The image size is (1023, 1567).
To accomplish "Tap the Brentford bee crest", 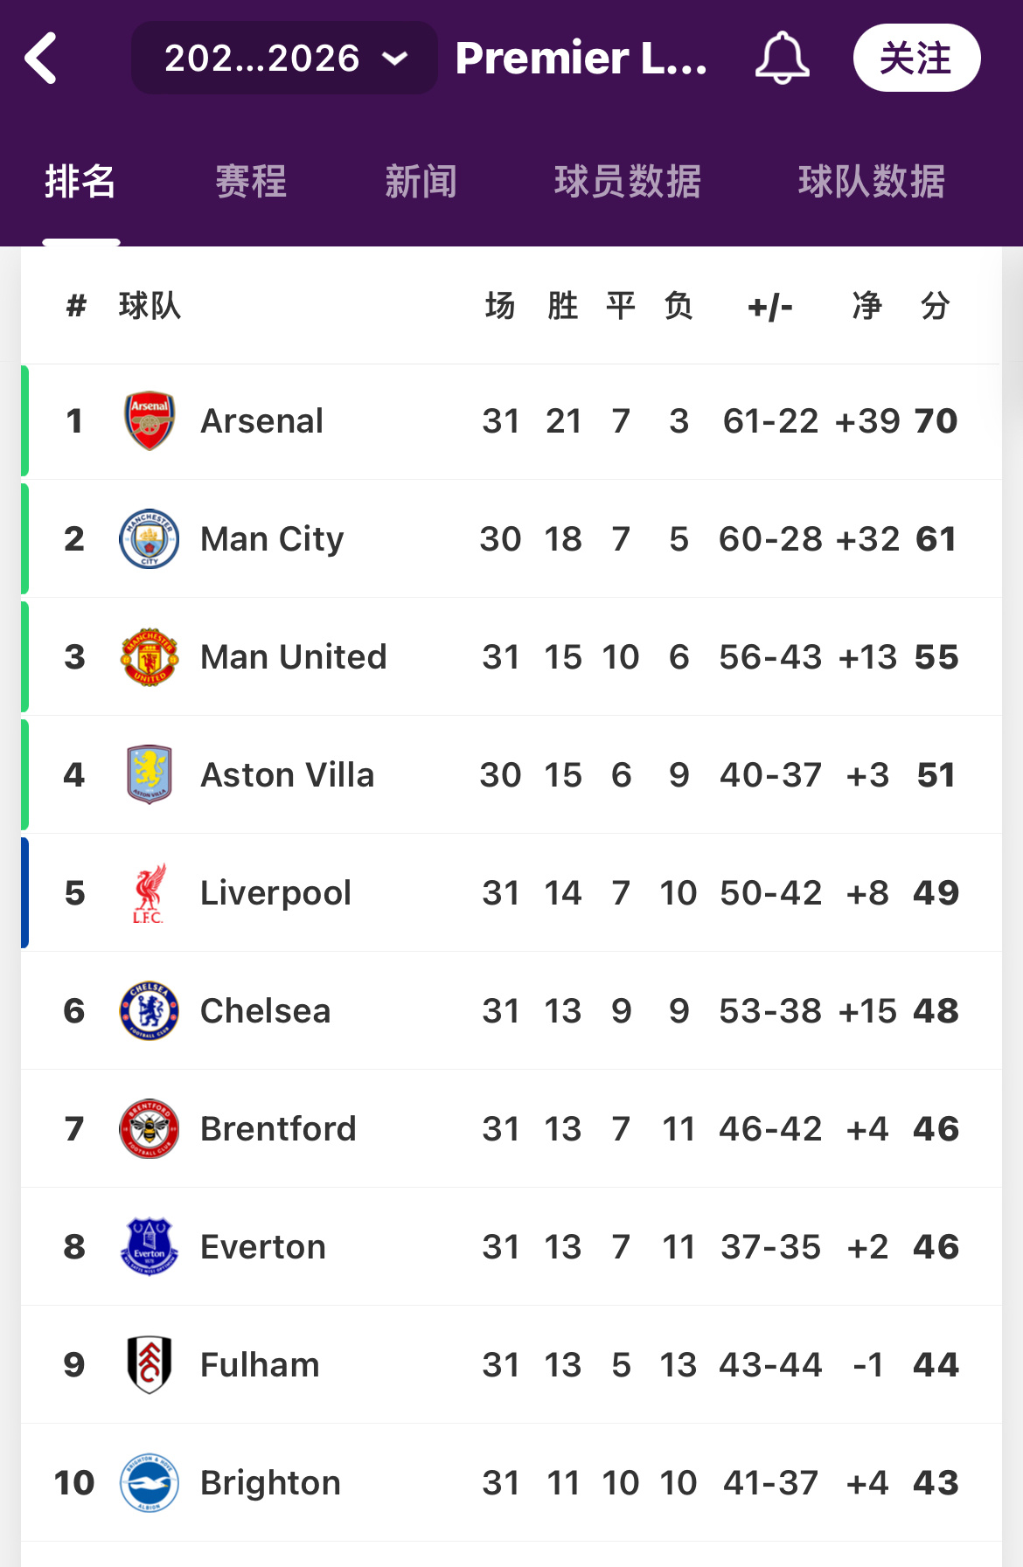I will [150, 1129].
